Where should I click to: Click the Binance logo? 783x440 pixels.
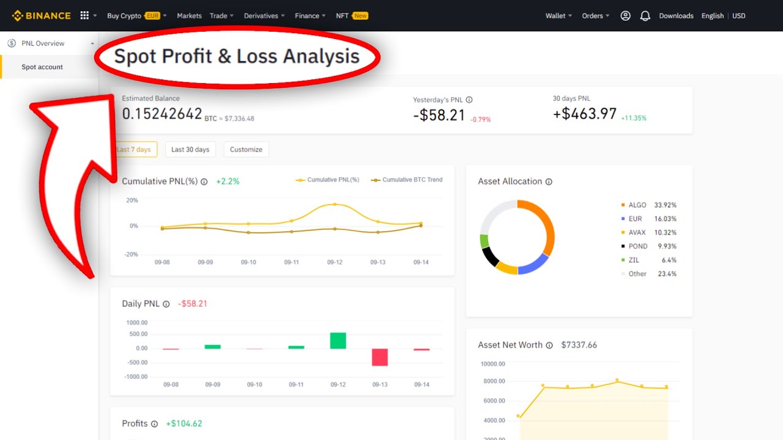[x=41, y=16]
